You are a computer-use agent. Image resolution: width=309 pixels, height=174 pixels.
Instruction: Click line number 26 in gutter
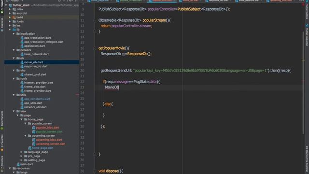[x=82, y=104]
